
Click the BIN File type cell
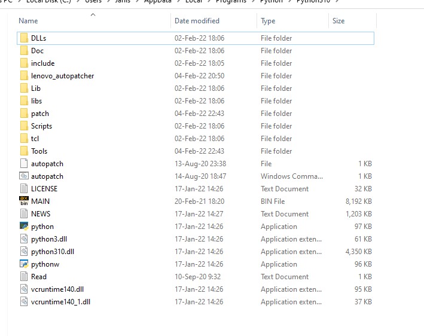[273, 201]
